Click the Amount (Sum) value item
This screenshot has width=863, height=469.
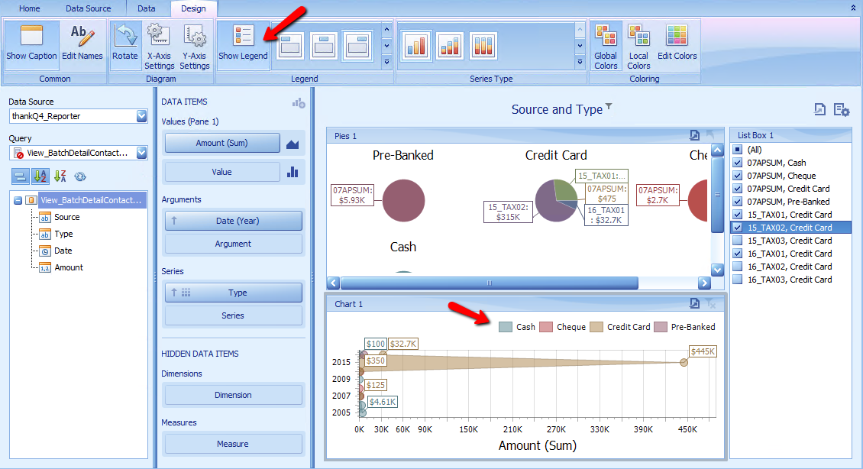click(221, 143)
